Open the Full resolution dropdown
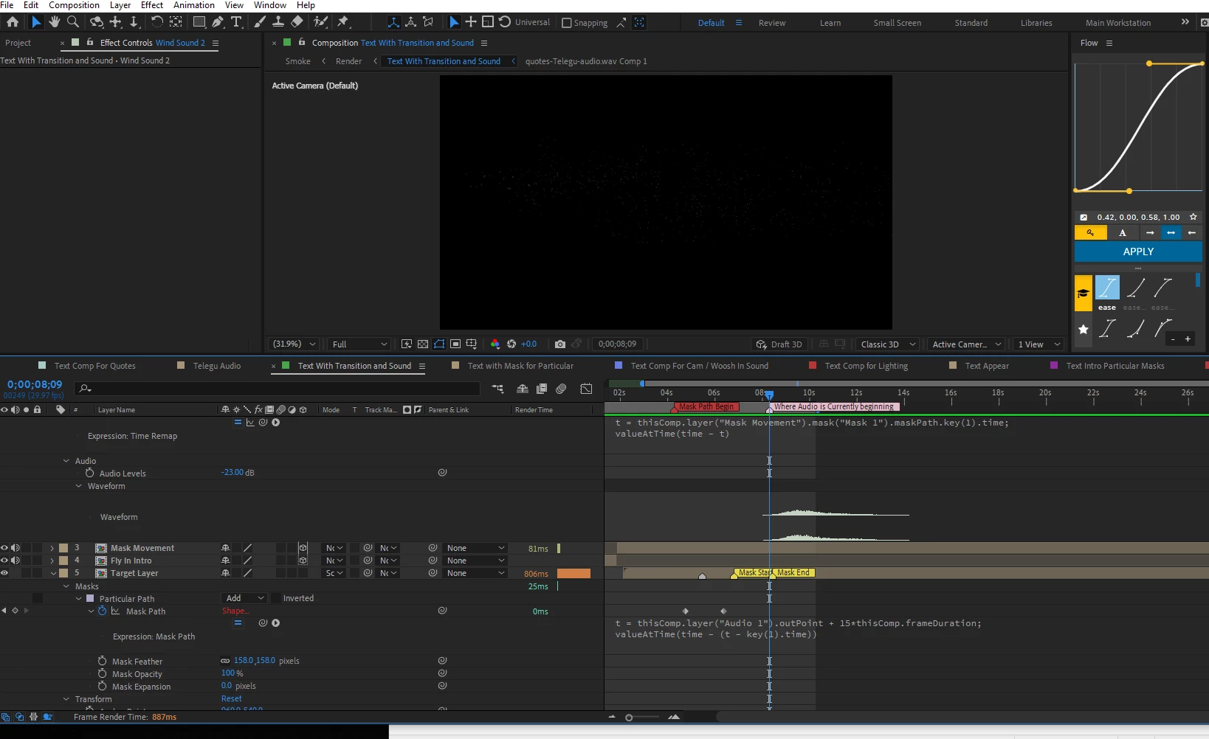Image resolution: width=1209 pixels, height=739 pixels. click(x=359, y=344)
